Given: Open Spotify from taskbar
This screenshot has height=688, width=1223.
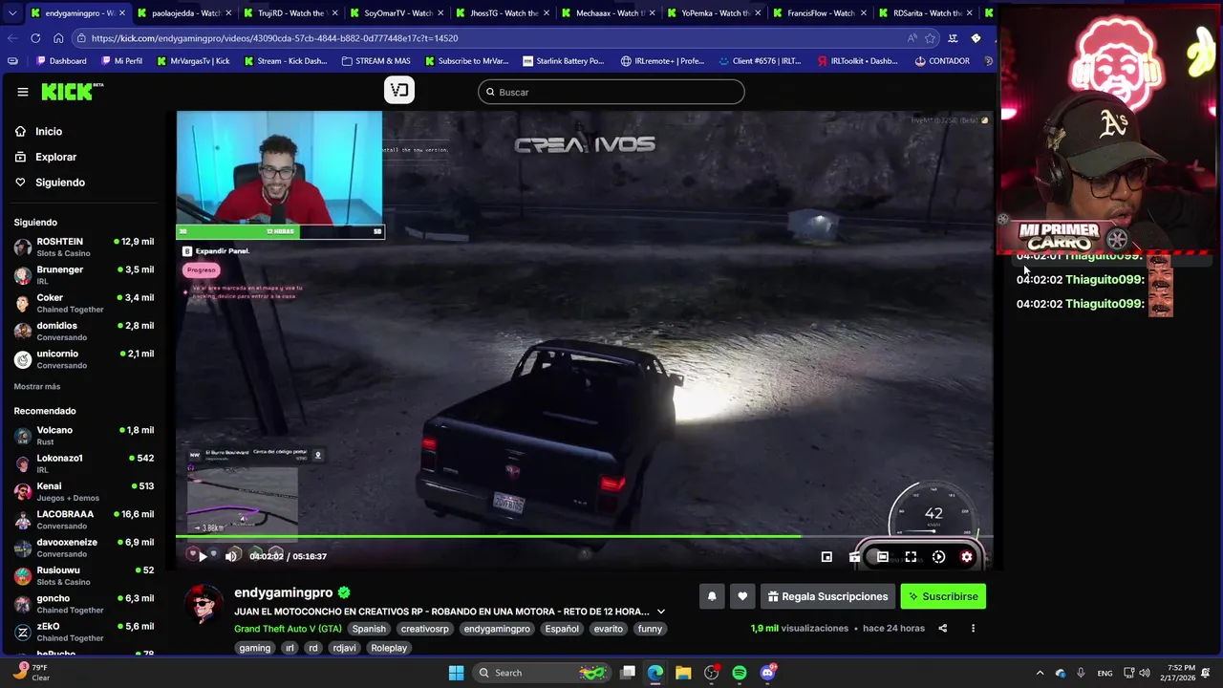Looking at the screenshot, I should pos(740,673).
